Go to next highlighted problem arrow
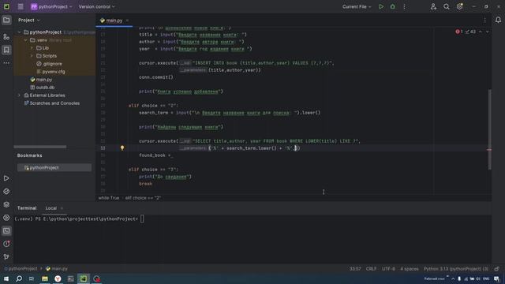Image resolution: width=505 pixels, height=284 pixels. coord(488,32)
